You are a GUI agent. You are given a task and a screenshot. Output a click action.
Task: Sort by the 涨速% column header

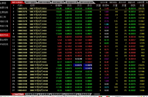106,6
